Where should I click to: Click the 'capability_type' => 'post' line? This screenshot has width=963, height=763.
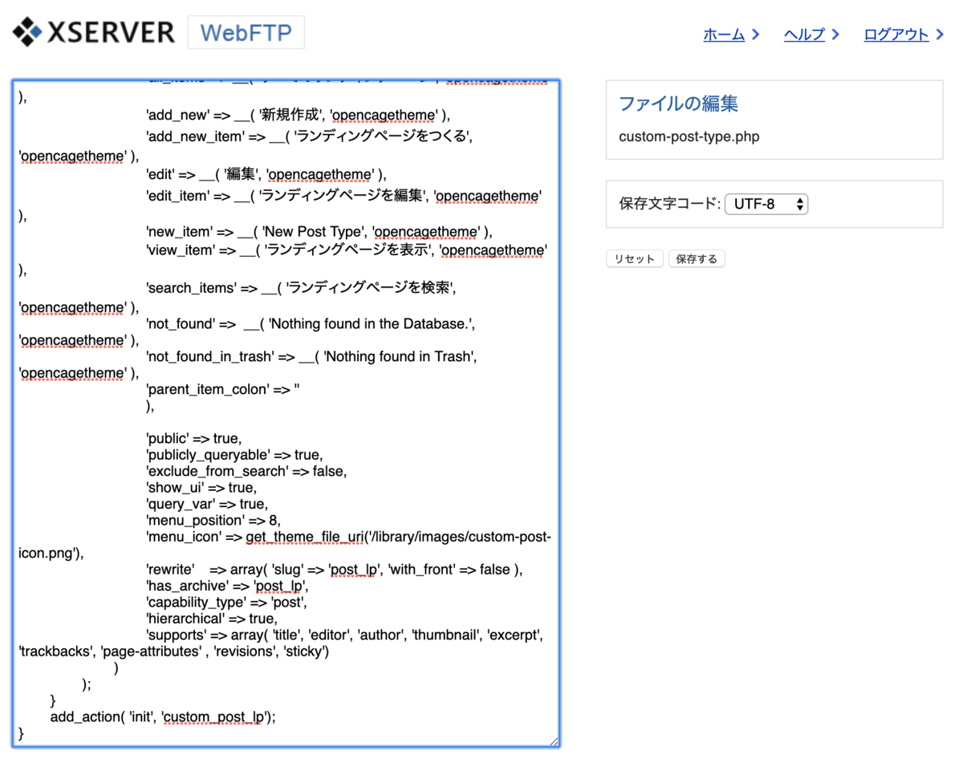[226, 602]
